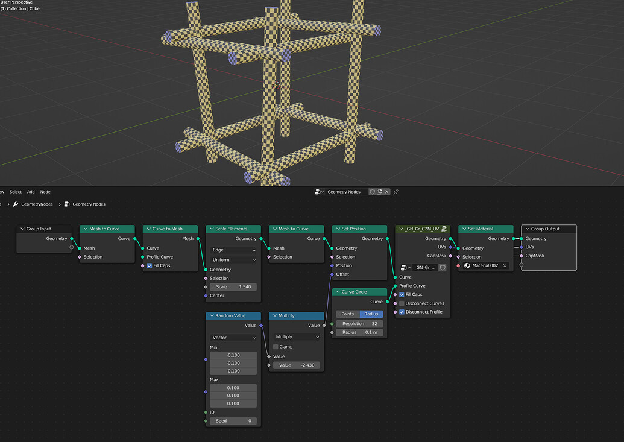Enable Disconnect Curves in the _GN_Gr node

[402, 303]
